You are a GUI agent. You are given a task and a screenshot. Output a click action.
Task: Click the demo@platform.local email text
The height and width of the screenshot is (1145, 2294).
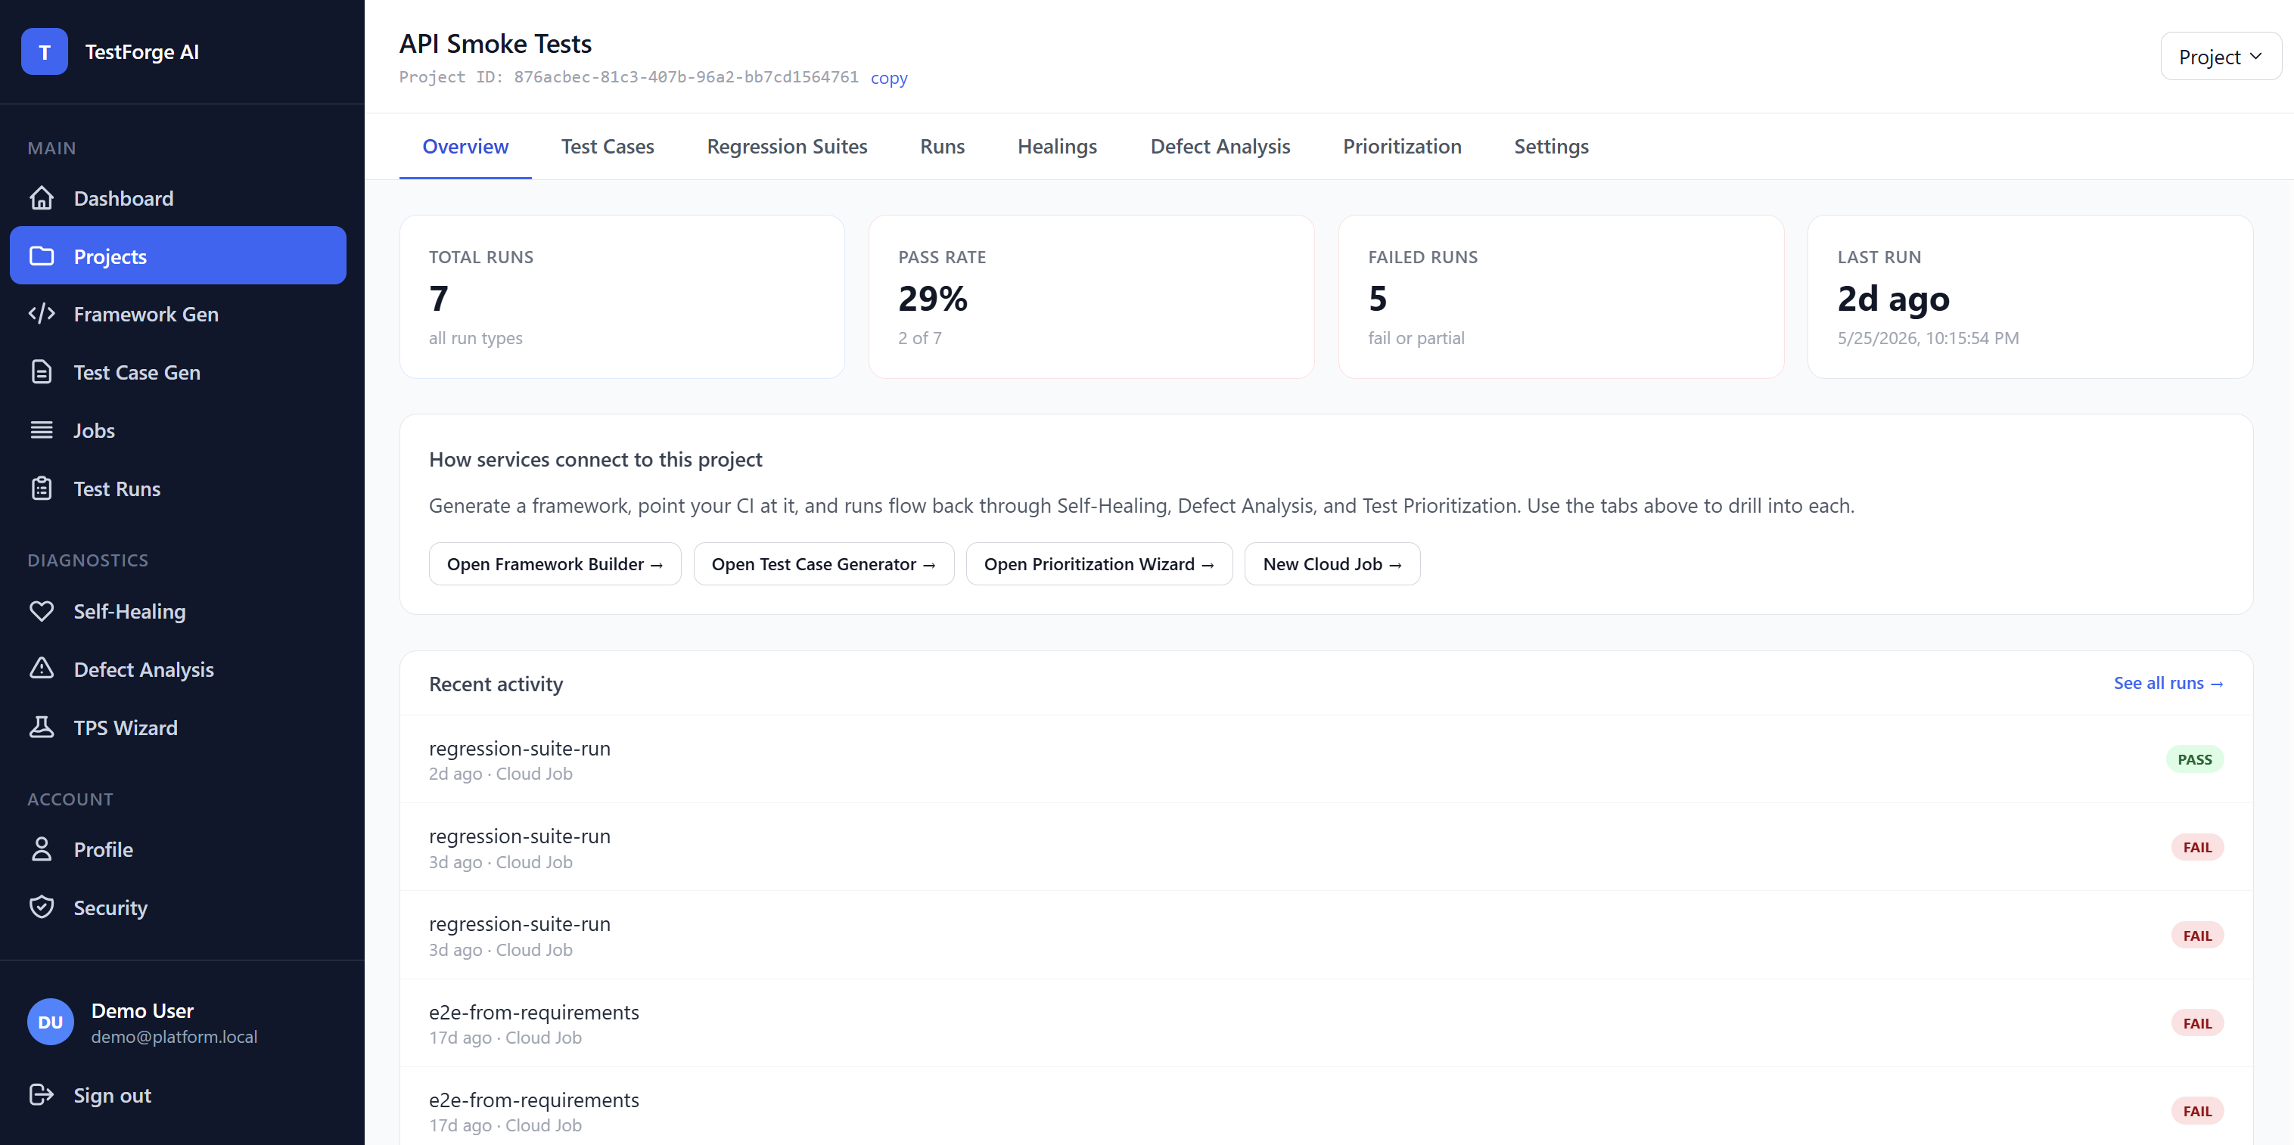pos(174,1036)
